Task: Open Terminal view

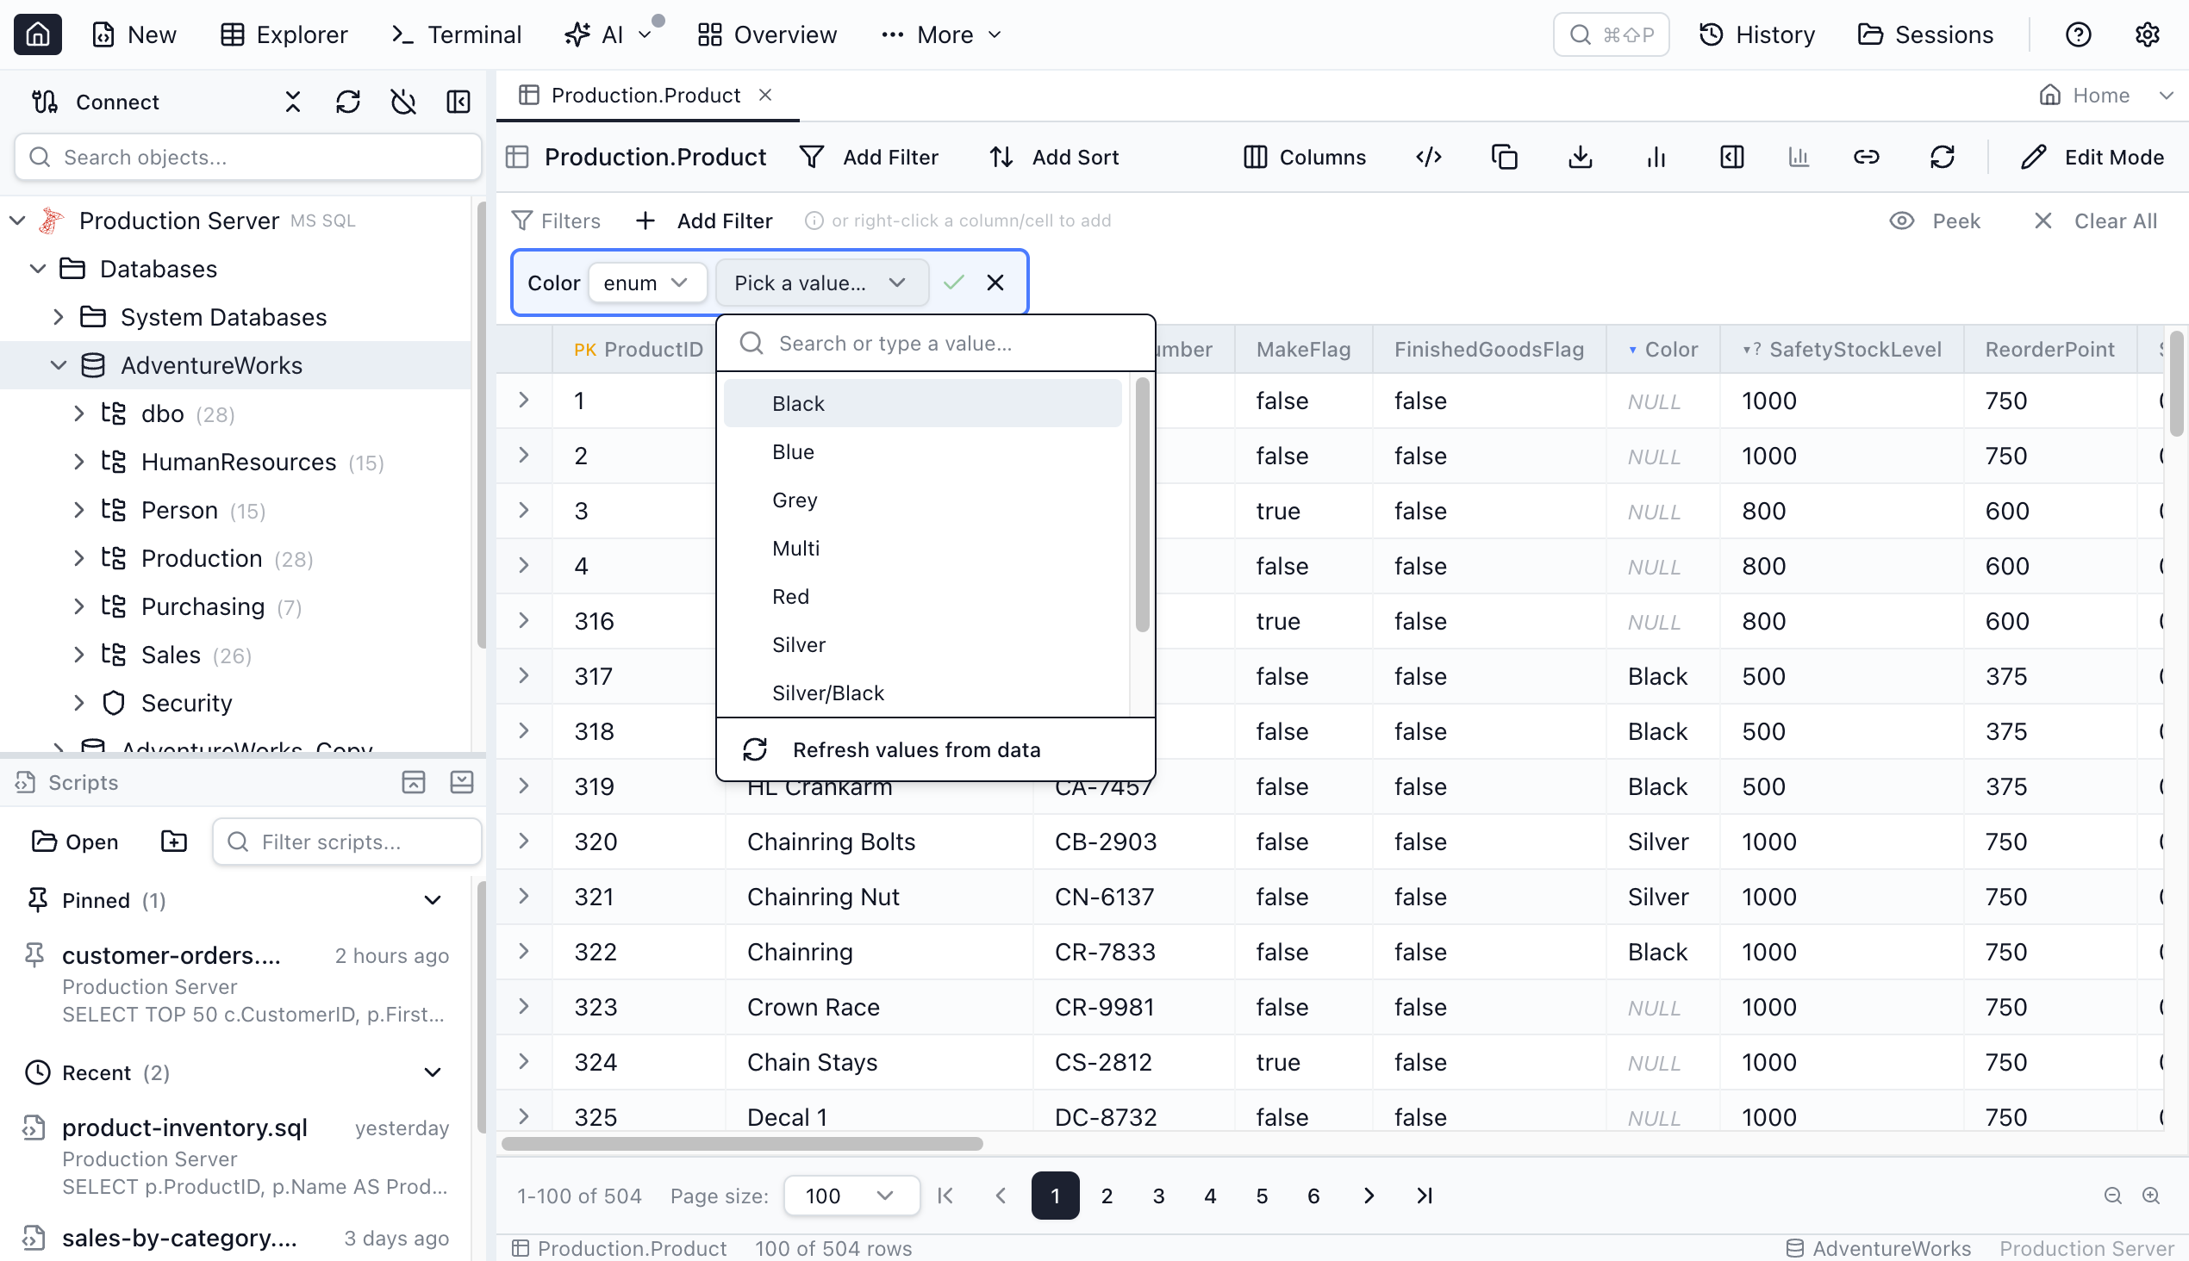Action: [457, 34]
